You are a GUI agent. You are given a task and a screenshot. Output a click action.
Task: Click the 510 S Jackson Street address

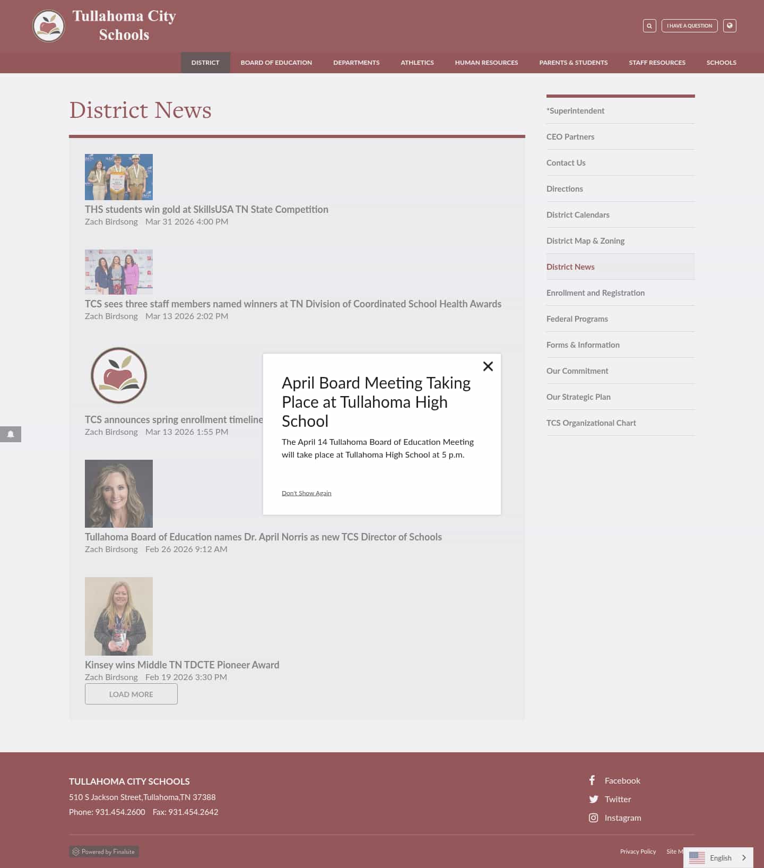click(x=142, y=797)
